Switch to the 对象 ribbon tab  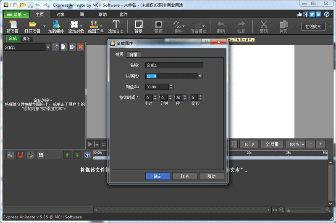pyautogui.click(x=60, y=14)
